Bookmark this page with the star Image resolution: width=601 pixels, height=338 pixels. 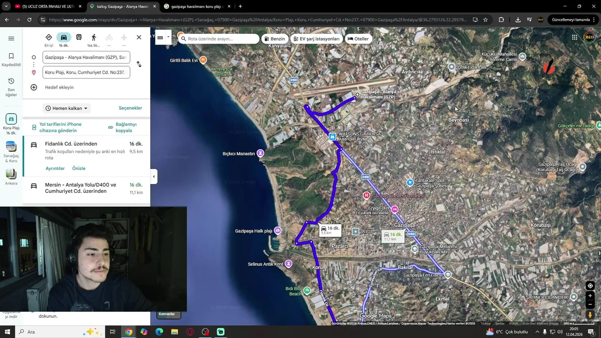point(485,20)
